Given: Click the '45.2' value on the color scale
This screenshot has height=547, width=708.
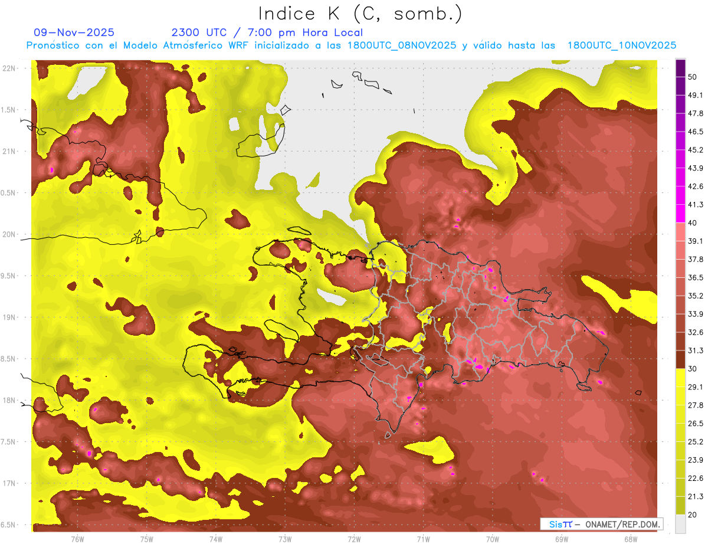Looking at the screenshot, I should click(x=696, y=150).
